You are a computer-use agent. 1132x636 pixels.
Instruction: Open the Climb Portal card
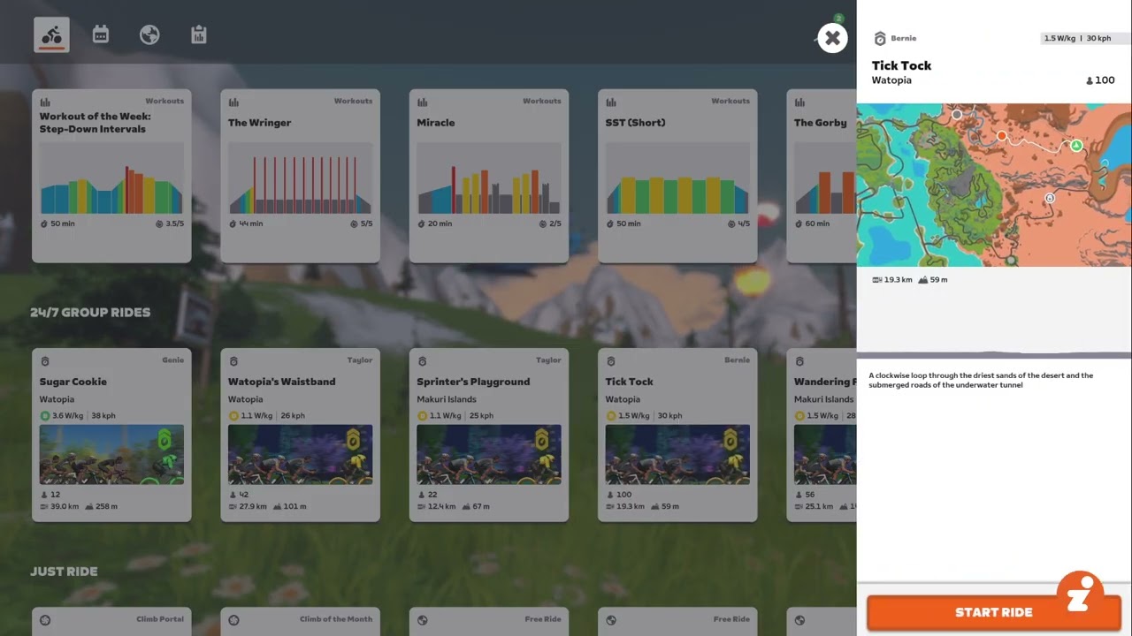click(x=111, y=622)
